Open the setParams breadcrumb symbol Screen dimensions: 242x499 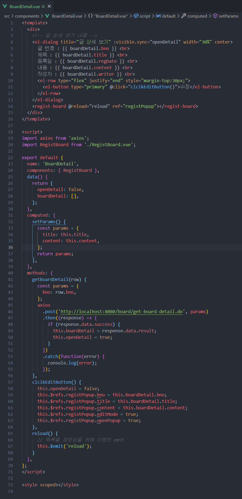[229, 16]
